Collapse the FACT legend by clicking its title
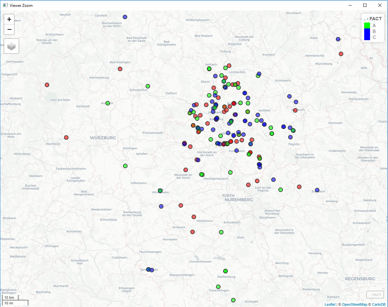The image size is (388, 307). pos(373,19)
